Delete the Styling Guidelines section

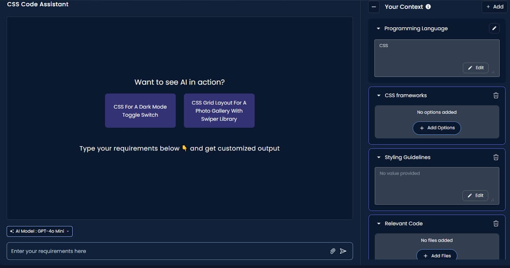[496, 157]
